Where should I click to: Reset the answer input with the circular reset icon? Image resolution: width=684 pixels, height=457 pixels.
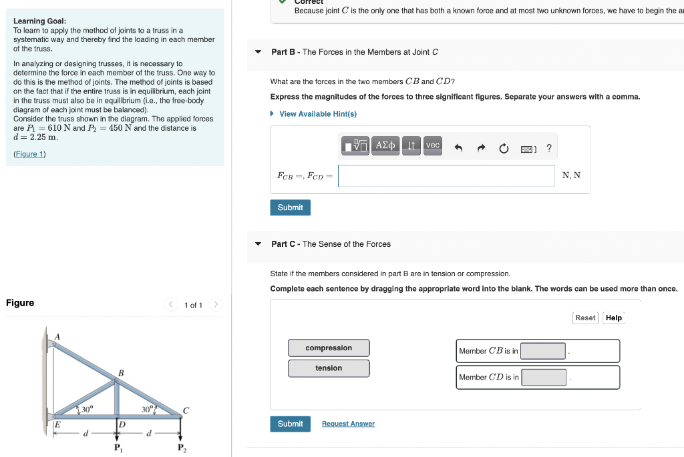pyautogui.click(x=504, y=148)
